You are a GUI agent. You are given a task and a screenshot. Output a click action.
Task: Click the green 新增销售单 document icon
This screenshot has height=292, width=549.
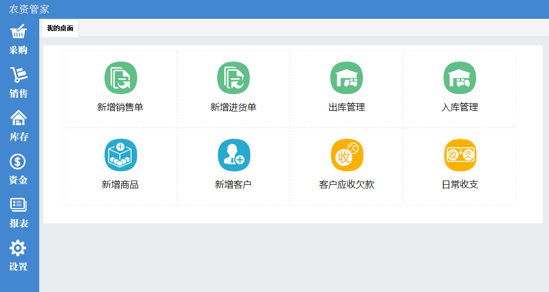tap(121, 78)
